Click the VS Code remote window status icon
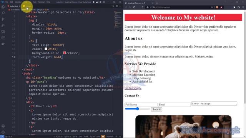The image size is (246, 138). (2, 136)
